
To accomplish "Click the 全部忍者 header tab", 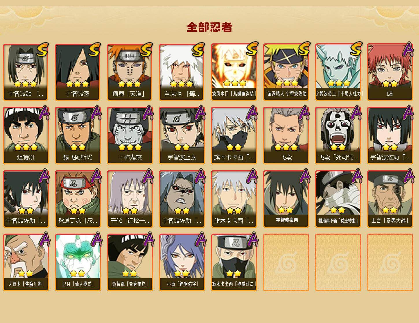I will tap(209, 27).
